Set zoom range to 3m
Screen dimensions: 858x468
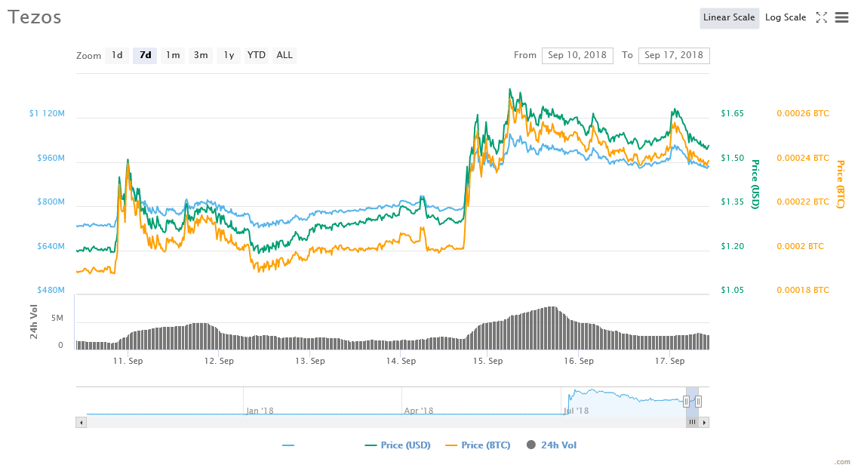[x=201, y=55]
